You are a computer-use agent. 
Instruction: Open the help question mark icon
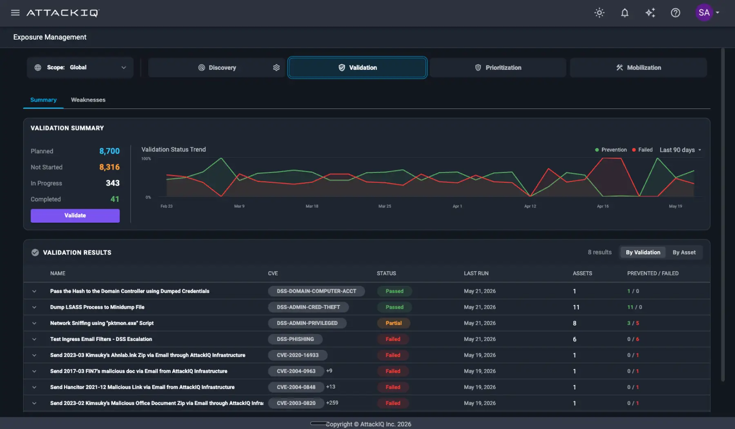[x=675, y=13]
